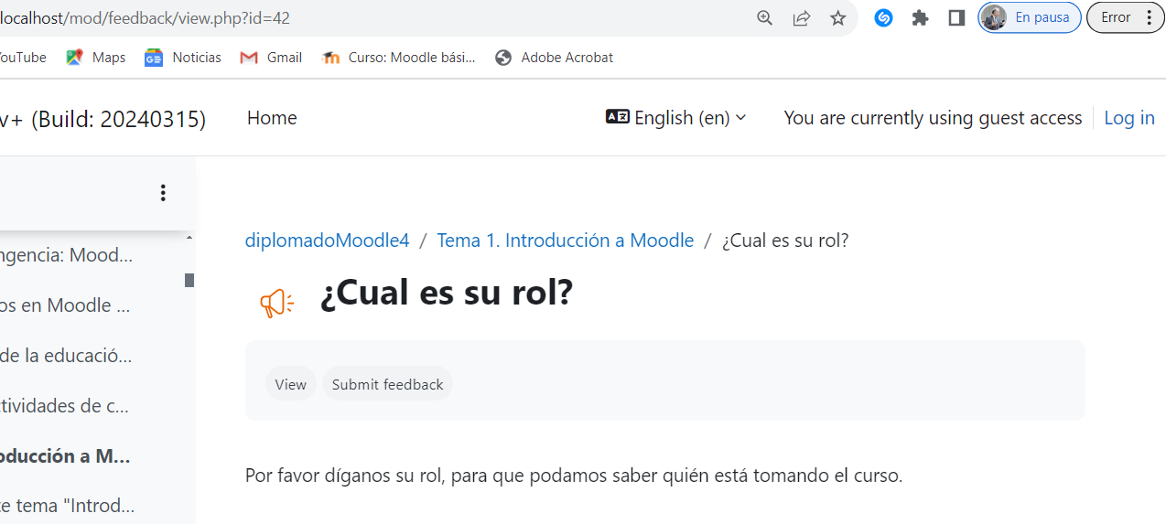Open the Maps bookmark
This screenshot has width=1166, height=524.
coord(96,58)
